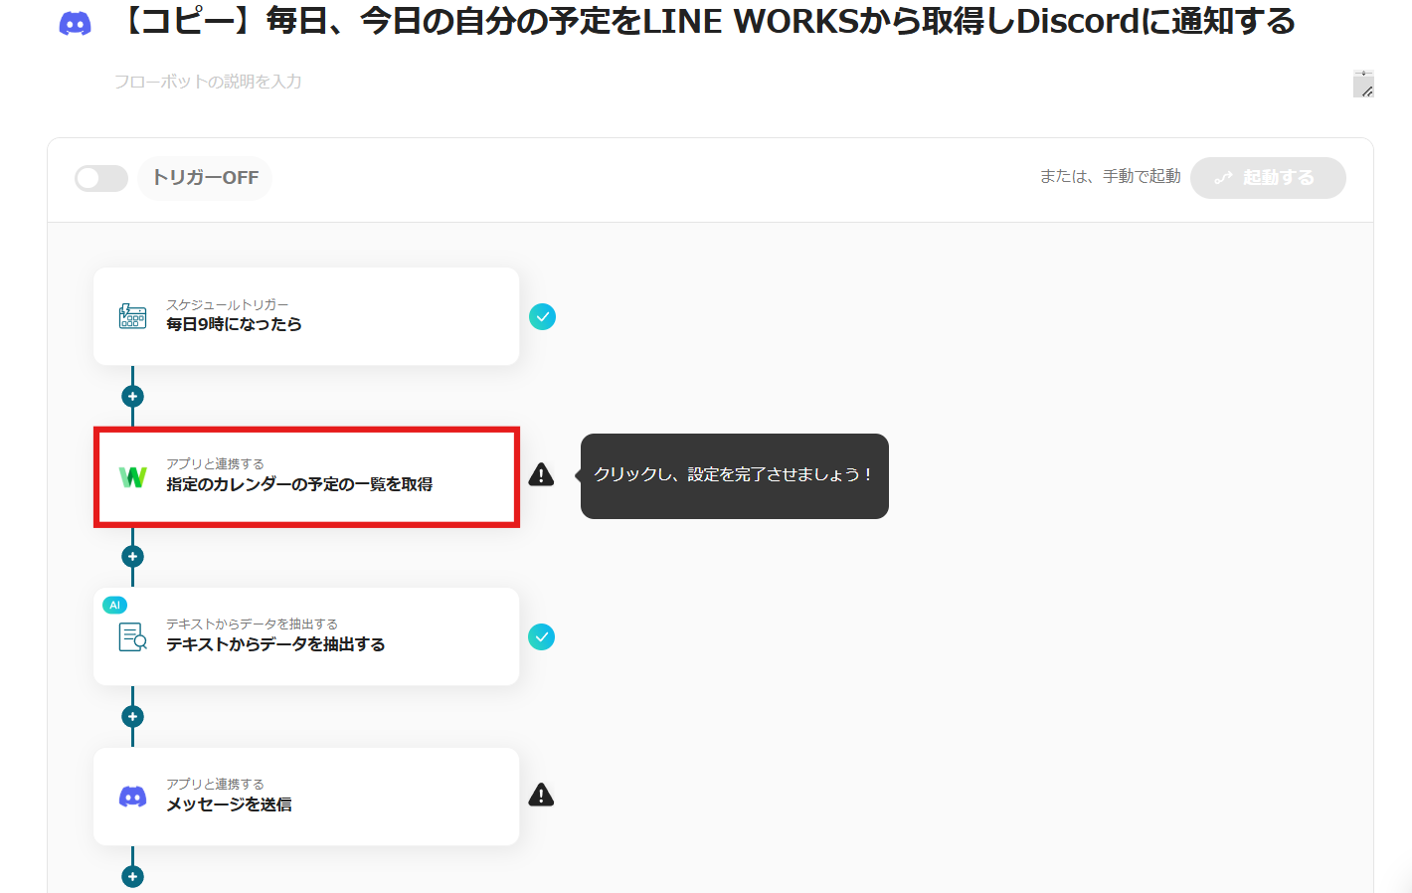This screenshot has height=893, width=1412.
Task: Click the クリックし、設定を完了させましょう！ tooltip
Action: [735, 475]
